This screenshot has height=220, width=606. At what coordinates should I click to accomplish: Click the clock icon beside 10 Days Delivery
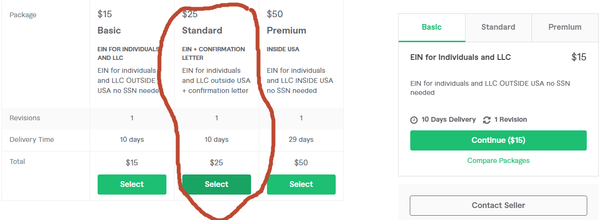(414, 120)
